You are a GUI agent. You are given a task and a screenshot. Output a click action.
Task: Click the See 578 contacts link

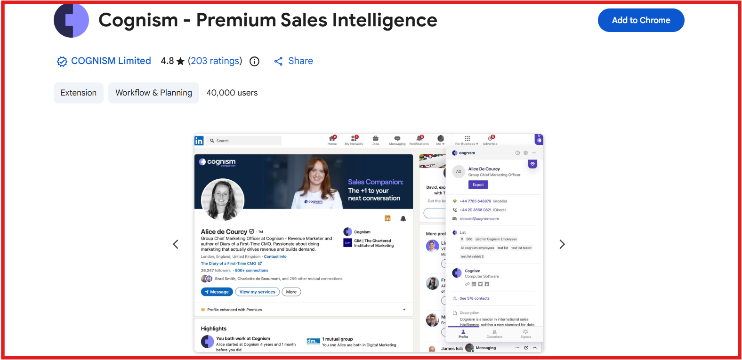pos(474,299)
